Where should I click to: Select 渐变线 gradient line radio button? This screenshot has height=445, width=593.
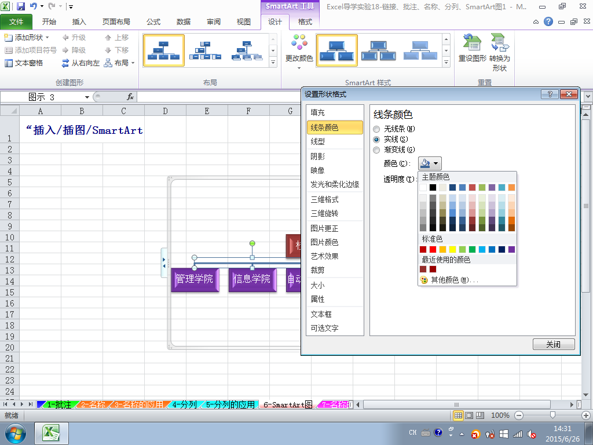point(376,150)
